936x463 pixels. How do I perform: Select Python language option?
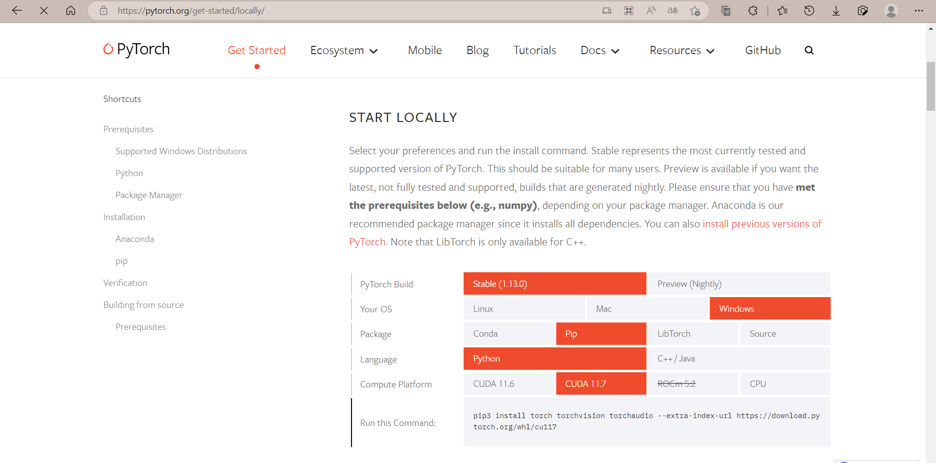pos(555,359)
